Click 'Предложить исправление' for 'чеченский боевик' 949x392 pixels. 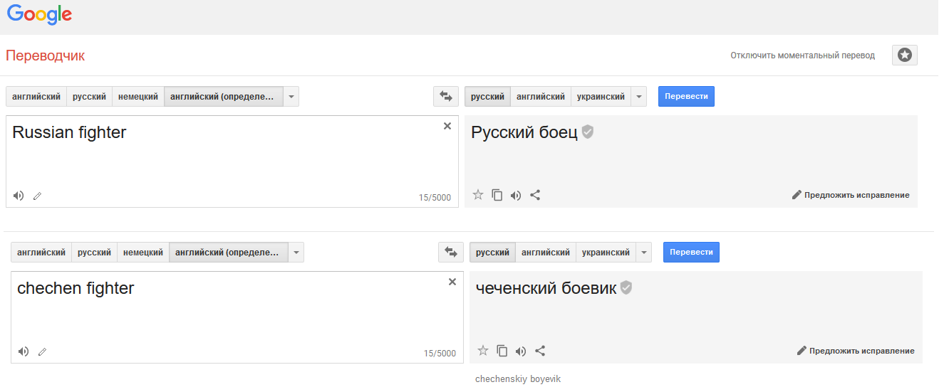[x=856, y=351]
